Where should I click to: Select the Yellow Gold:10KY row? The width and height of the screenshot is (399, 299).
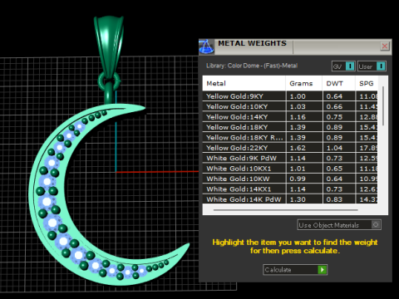[x=290, y=106]
